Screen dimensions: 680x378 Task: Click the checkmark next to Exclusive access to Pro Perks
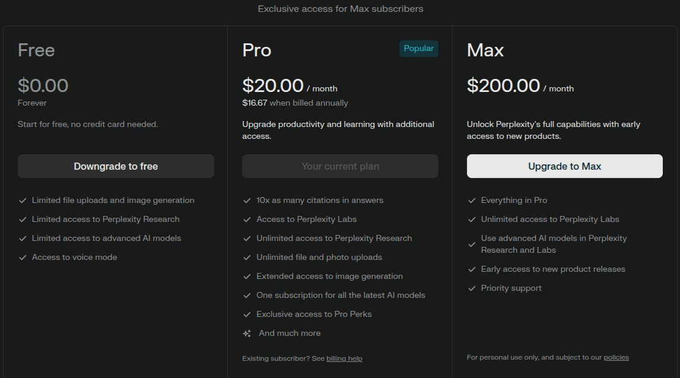(x=247, y=315)
